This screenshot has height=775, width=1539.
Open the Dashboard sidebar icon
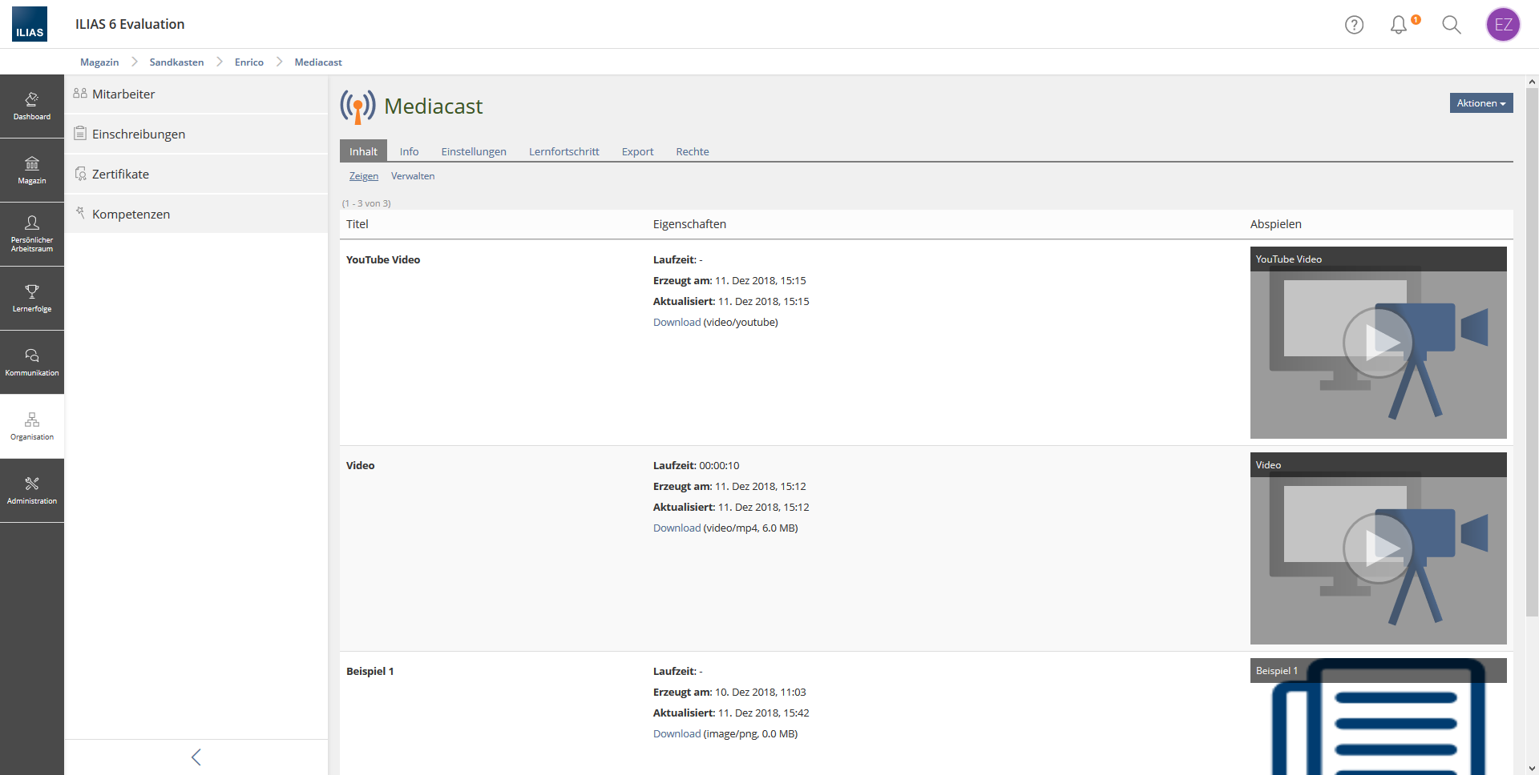click(x=32, y=106)
